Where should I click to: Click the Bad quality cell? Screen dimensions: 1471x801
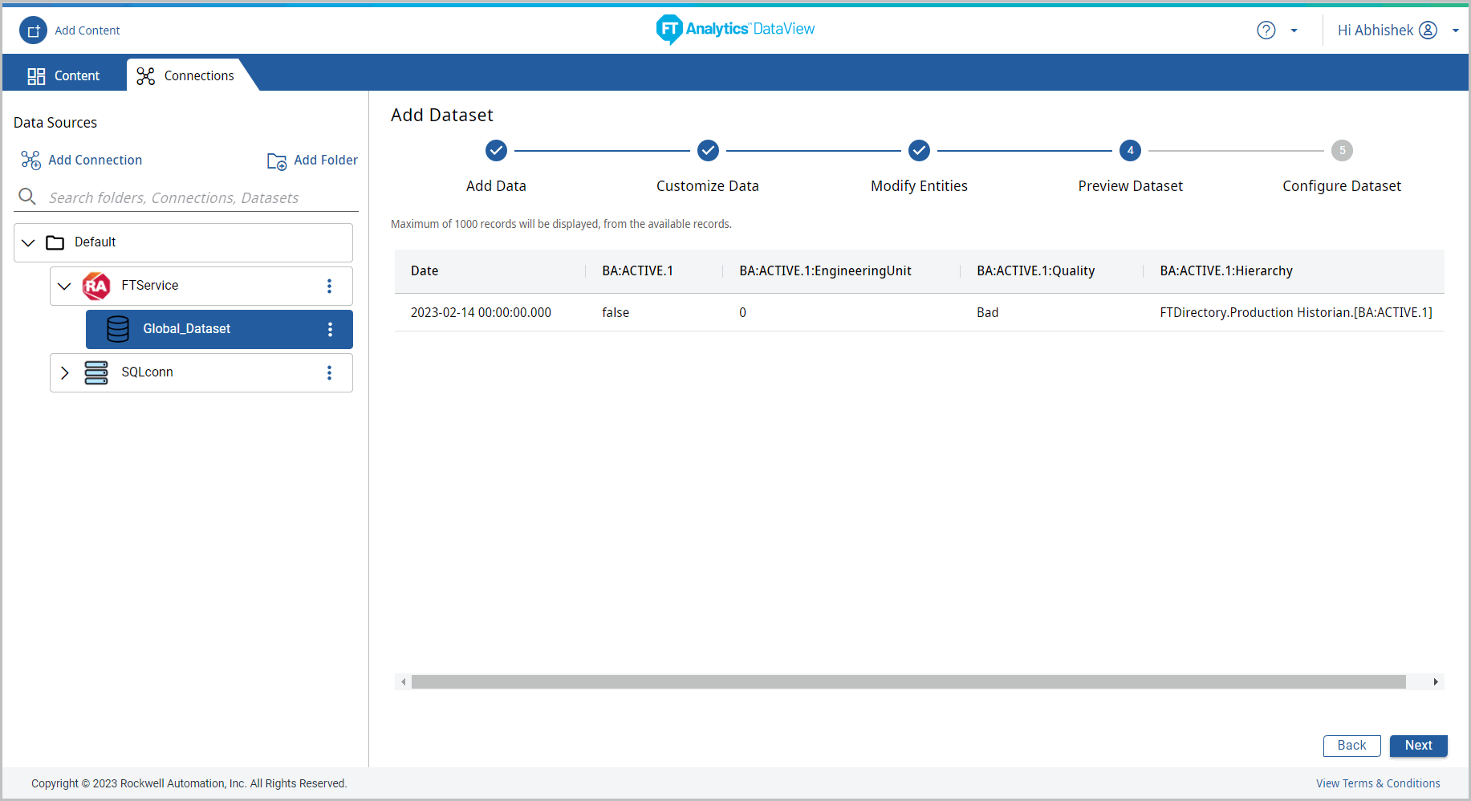pos(988,313)
